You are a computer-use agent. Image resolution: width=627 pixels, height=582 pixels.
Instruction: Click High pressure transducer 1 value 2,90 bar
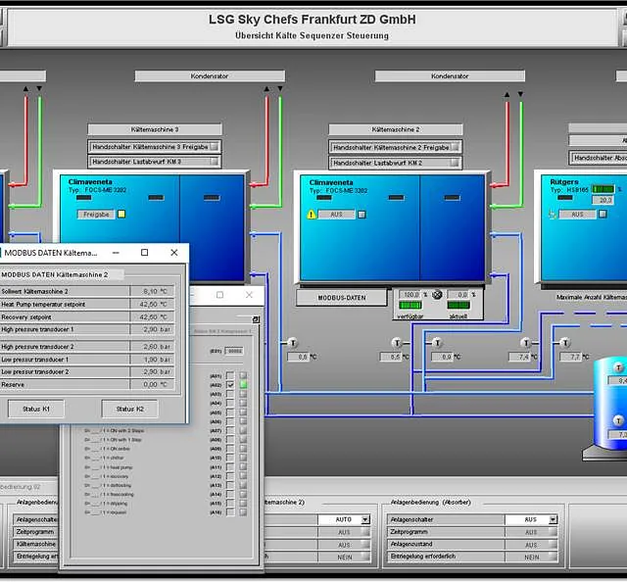coord(153,329)
